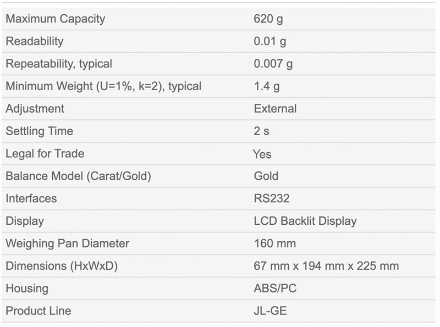Click the Readability row label
Screen dimensions: 440x327
(35, 41)
